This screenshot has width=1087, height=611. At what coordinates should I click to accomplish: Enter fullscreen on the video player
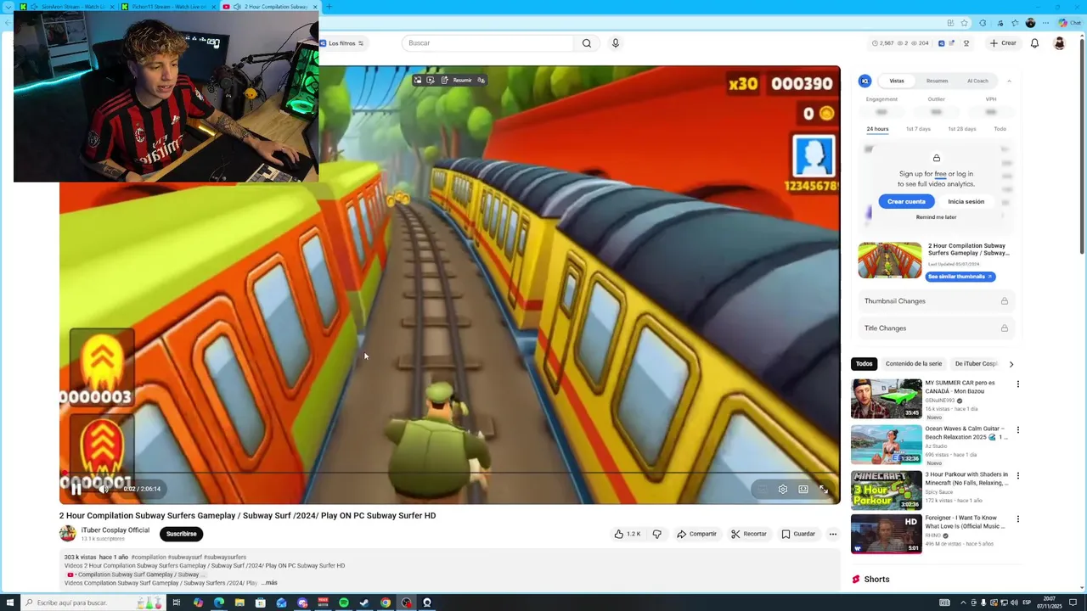[x=823, y=489]
